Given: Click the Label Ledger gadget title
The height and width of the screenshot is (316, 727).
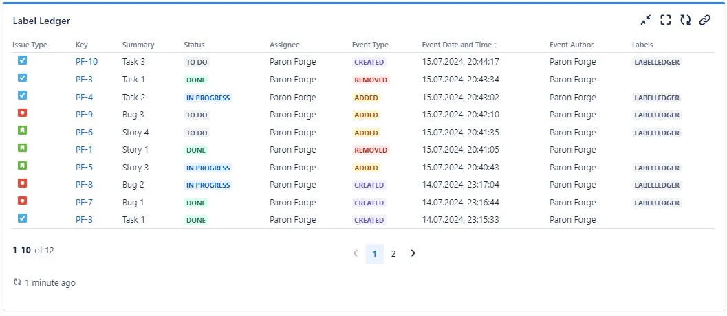Looking at the screenshot, I should coord(41,21).
